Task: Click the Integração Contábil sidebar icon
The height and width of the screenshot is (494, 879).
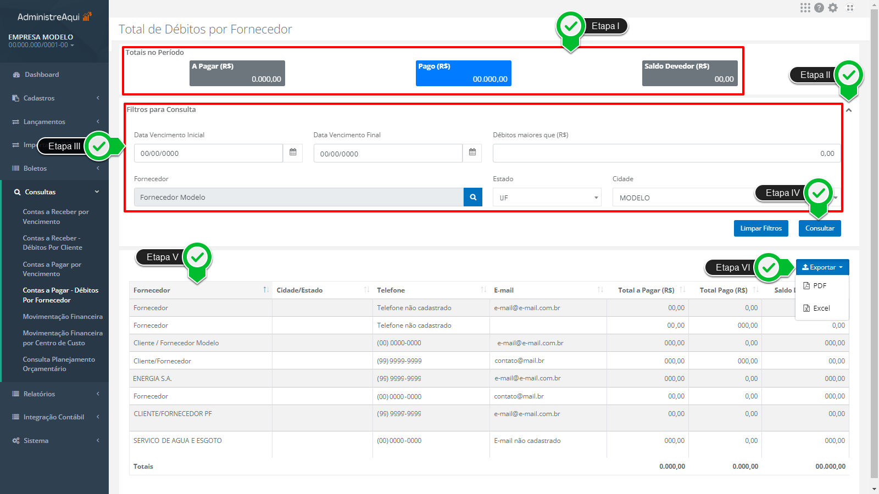Action: tap(16, 417)
